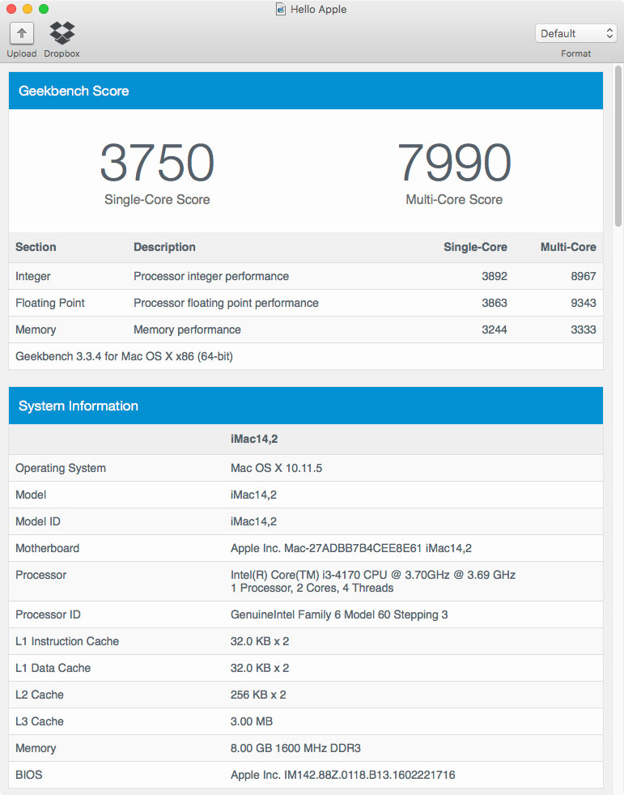Select the Integer row label
Image resolution: width=624 pixels, height=795 pixels.
(x=33, y=276)
